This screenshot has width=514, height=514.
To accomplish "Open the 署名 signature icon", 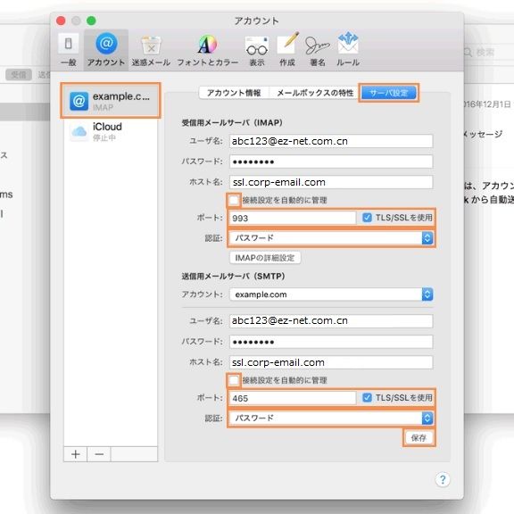I will 318,49.
